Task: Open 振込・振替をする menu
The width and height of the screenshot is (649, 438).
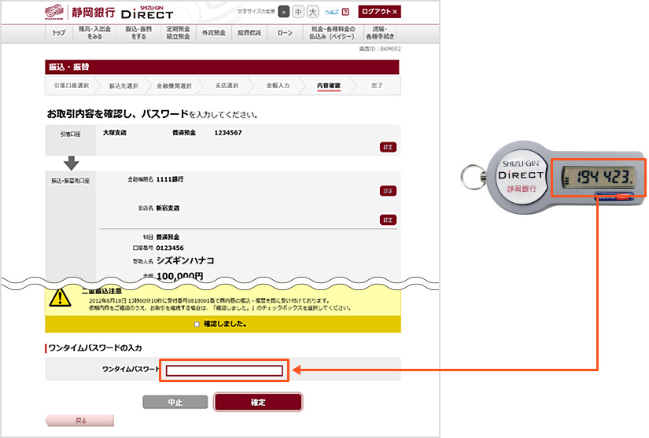Action: coord(138,33)
